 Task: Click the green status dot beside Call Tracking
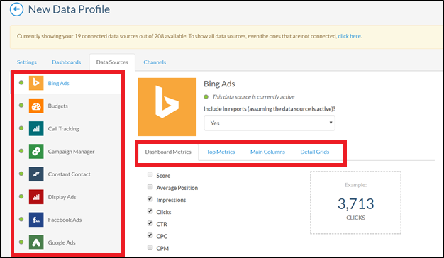pyautogui.click(x=21, y=128)
